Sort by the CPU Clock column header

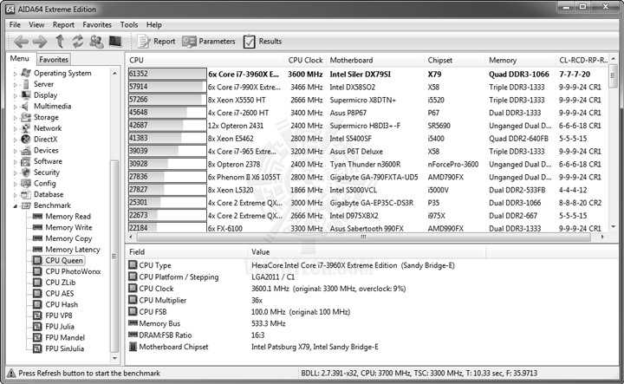(305, 60)
